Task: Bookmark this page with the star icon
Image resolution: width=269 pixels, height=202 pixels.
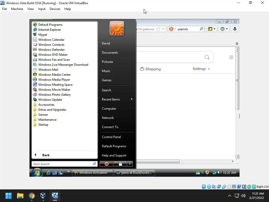Action: (158, 29)
